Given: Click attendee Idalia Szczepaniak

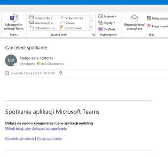Looking at the screenshot, I should click(x=52, y=64).
